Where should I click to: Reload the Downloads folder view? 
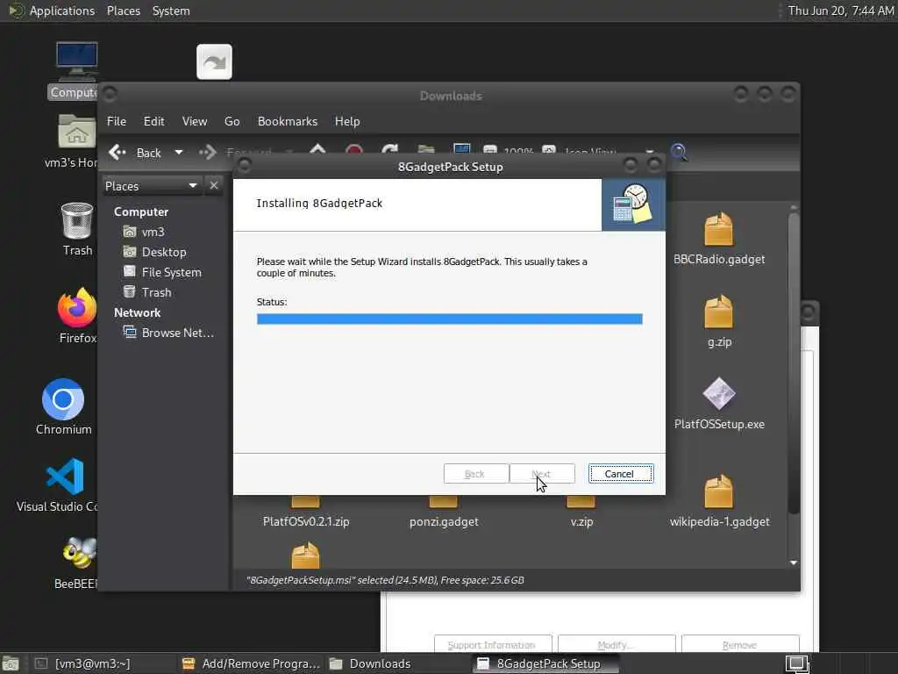[390, 150]
